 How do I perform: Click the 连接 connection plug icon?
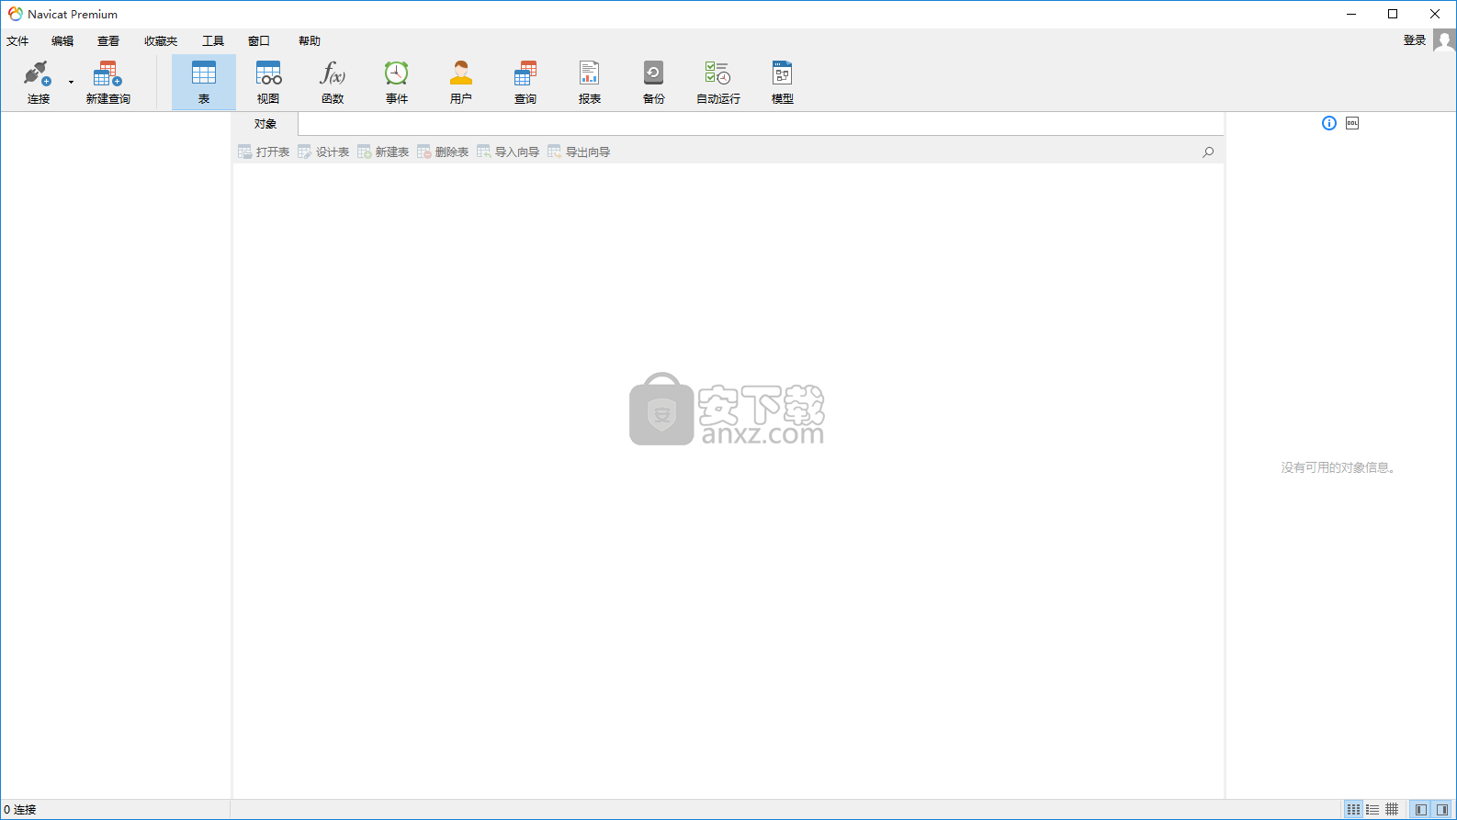coord(38,73)
